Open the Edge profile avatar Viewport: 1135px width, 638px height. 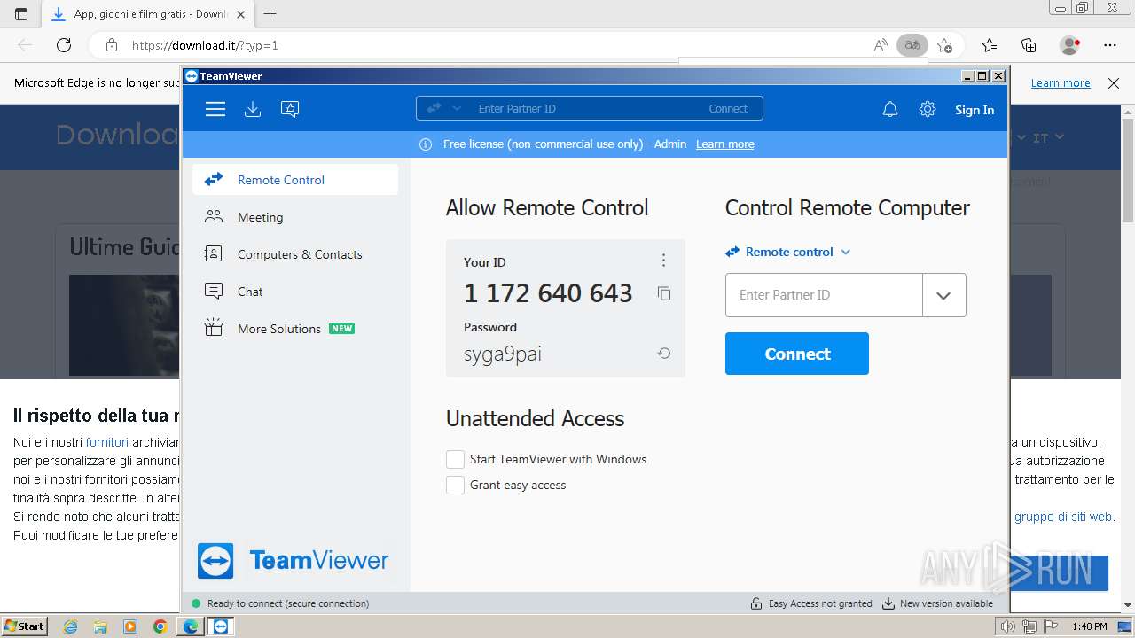pyautogui.click(x=1069, y=45)
